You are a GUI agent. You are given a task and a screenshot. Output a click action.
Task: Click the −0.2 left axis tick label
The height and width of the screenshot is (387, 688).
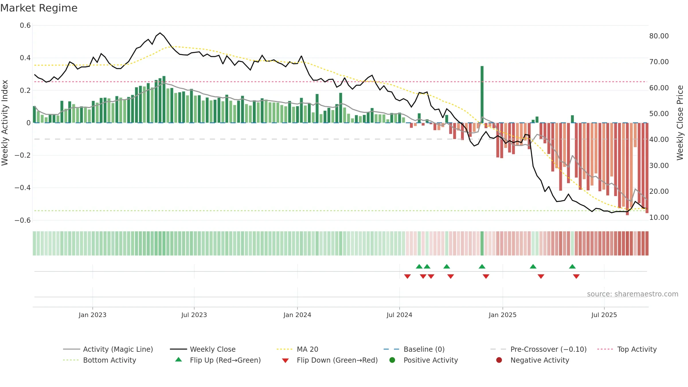(23, 155)
